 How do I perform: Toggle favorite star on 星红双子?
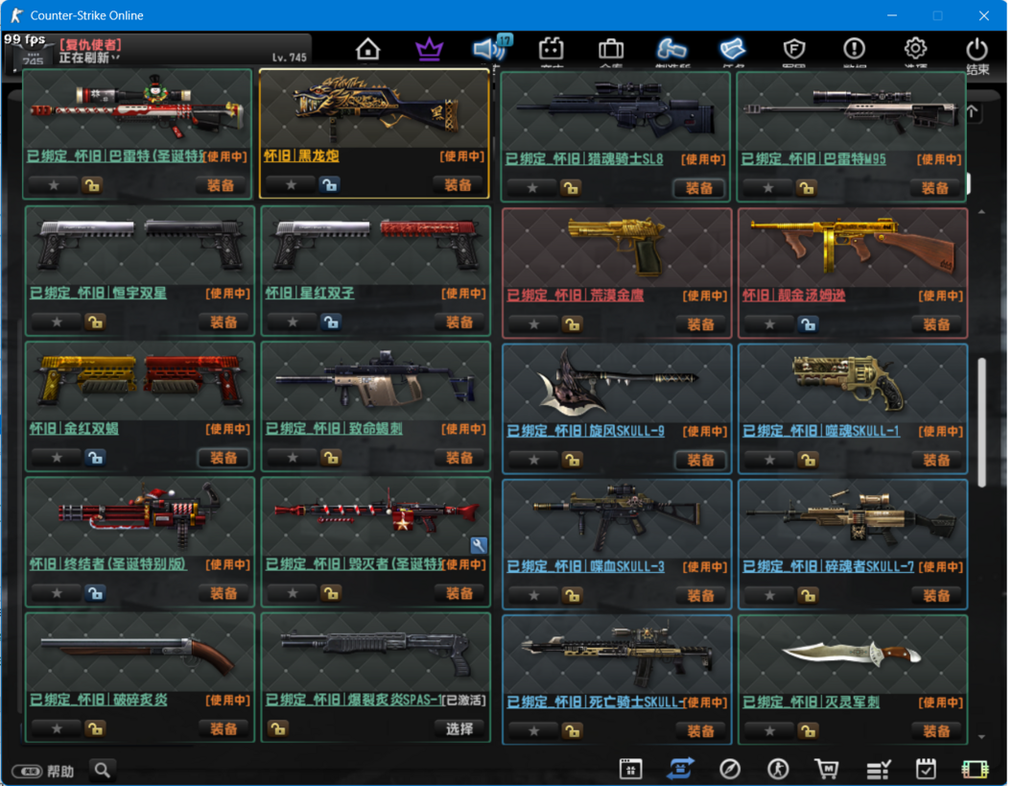pos(293,322)
